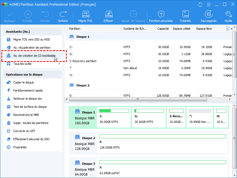
Task: Select Convertir en GPT operation
Action: point(24,131)
